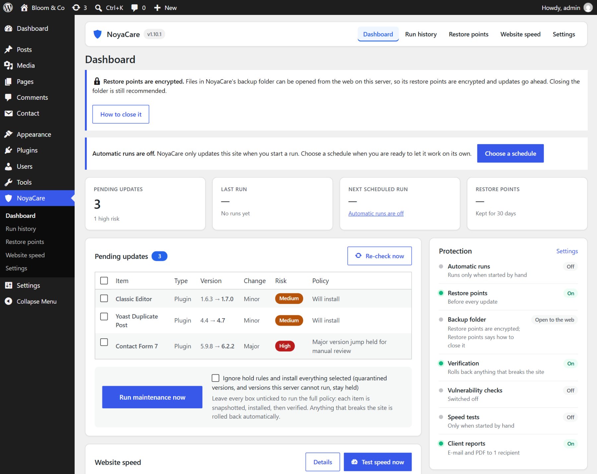Click the Vulnerability checks Off badge
597x474 pixels.
click(570, 390)
